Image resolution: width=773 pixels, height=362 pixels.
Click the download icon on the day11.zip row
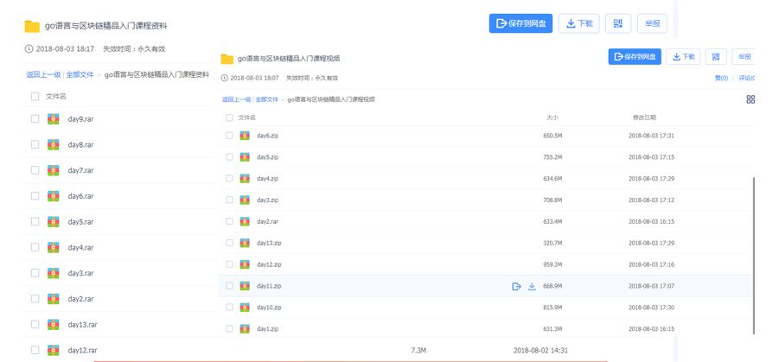pos(532,286)
